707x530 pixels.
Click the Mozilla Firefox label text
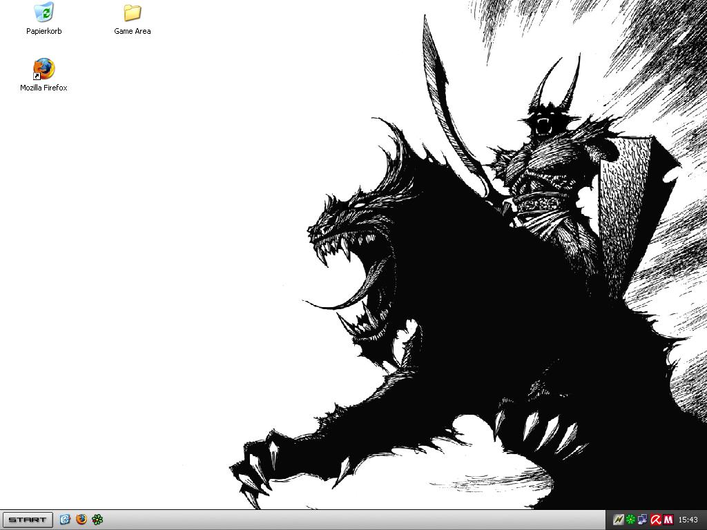pos(43,88)
